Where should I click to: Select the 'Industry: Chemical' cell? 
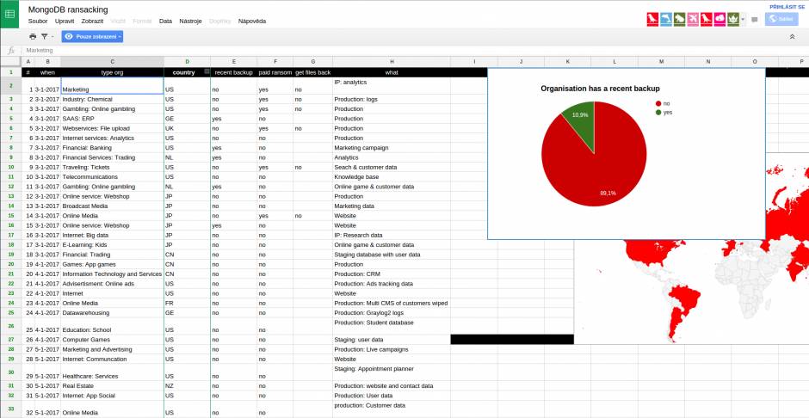tap(113, 99)
